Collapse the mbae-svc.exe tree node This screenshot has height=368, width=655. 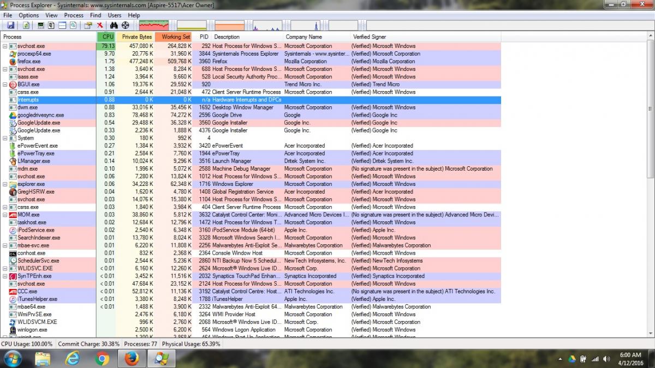[5, 245]
